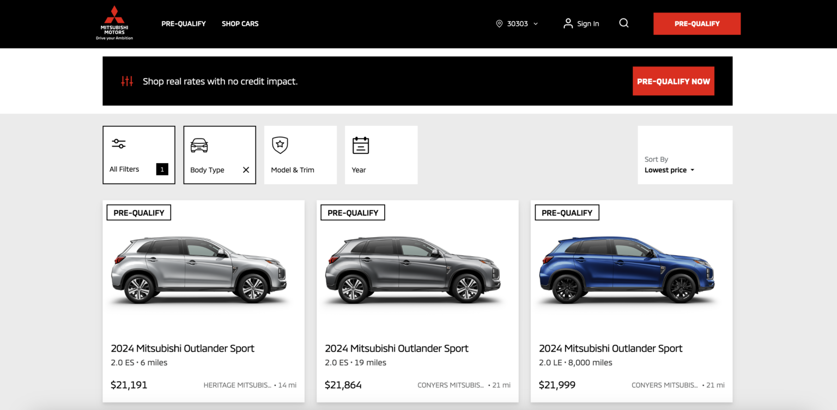Open the PRE-QUALIFY navigation item
The image size is (837, 410).
pos(183,23)
